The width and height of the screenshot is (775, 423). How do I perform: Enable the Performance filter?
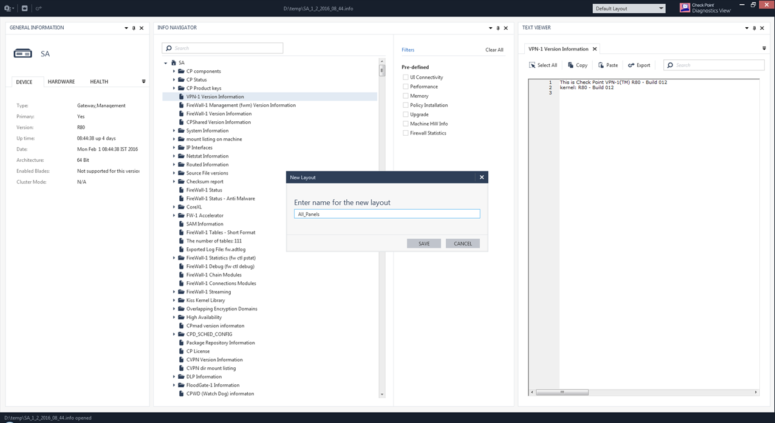tap(405, 87)
